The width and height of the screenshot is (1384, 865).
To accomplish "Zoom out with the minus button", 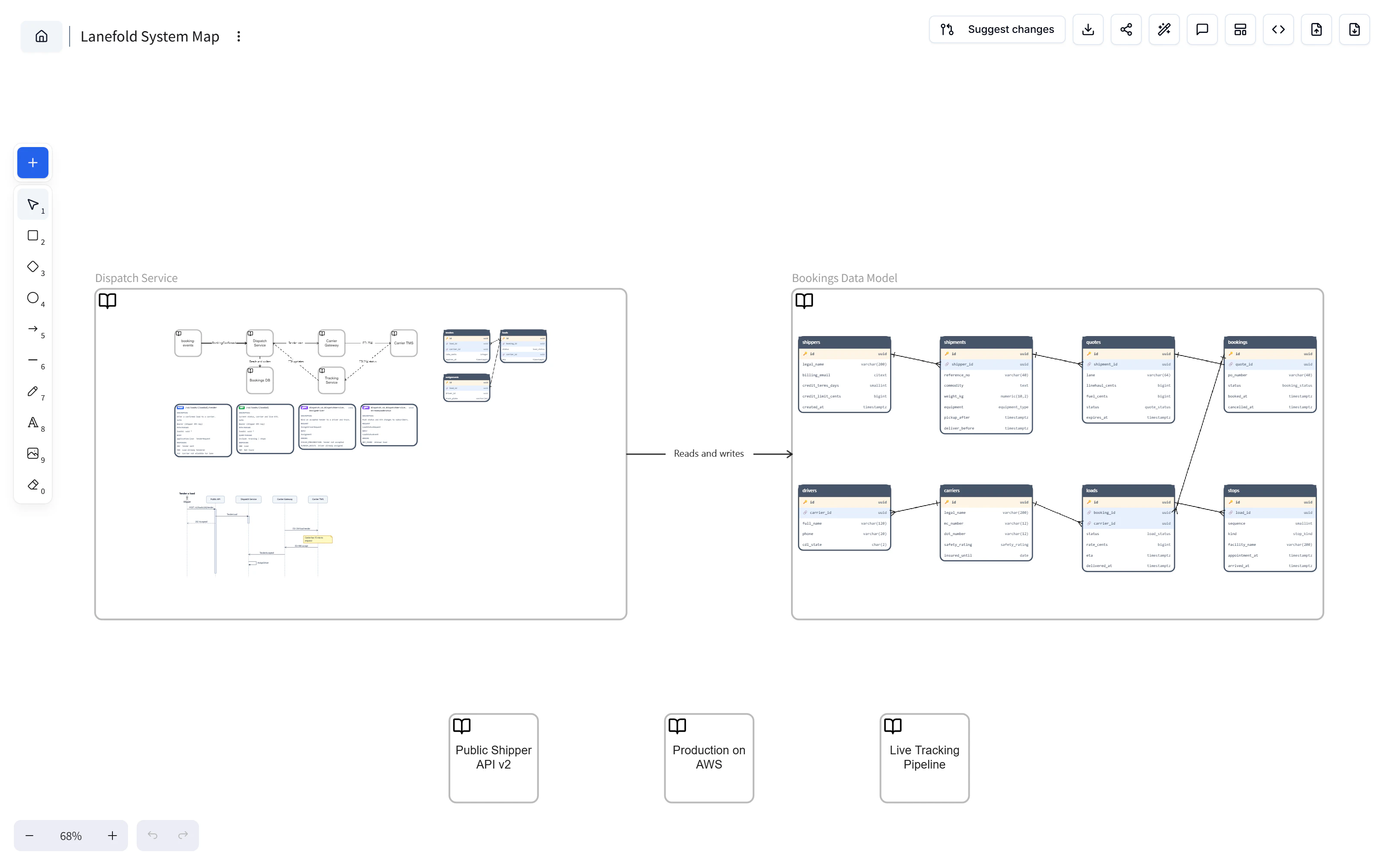I will (29, 836).
